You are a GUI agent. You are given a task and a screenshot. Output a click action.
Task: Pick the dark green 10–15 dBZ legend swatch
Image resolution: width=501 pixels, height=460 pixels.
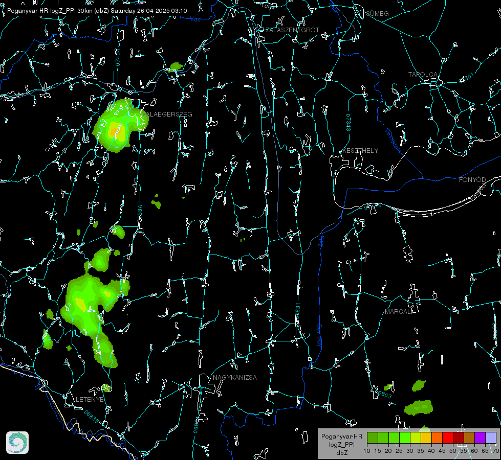click(x=373, y=438)
